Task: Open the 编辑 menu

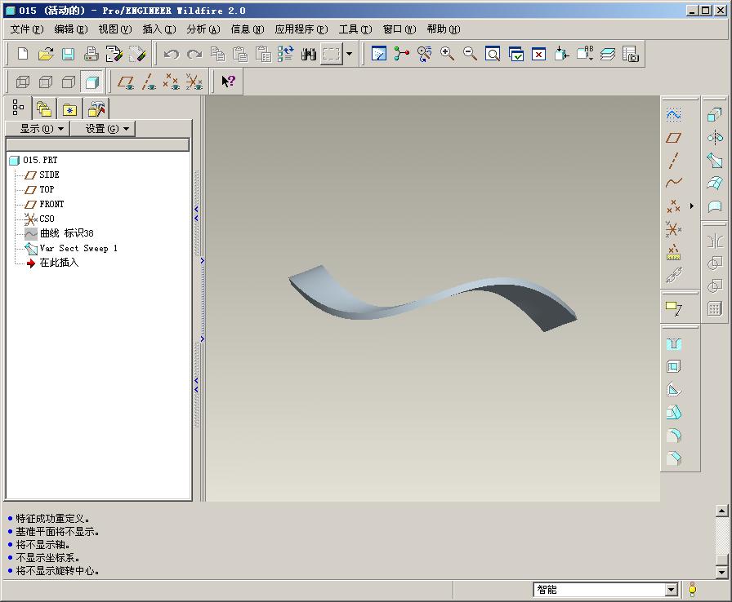Action: coord(70,29)
